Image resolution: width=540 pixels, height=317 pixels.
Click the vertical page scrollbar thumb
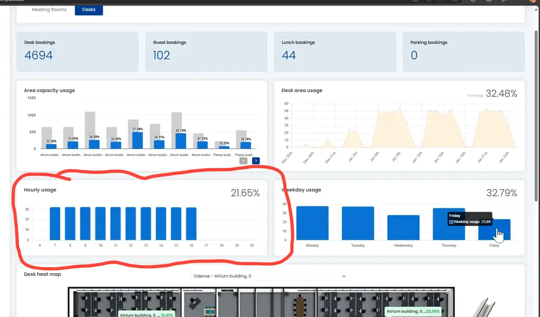point(536,116)
